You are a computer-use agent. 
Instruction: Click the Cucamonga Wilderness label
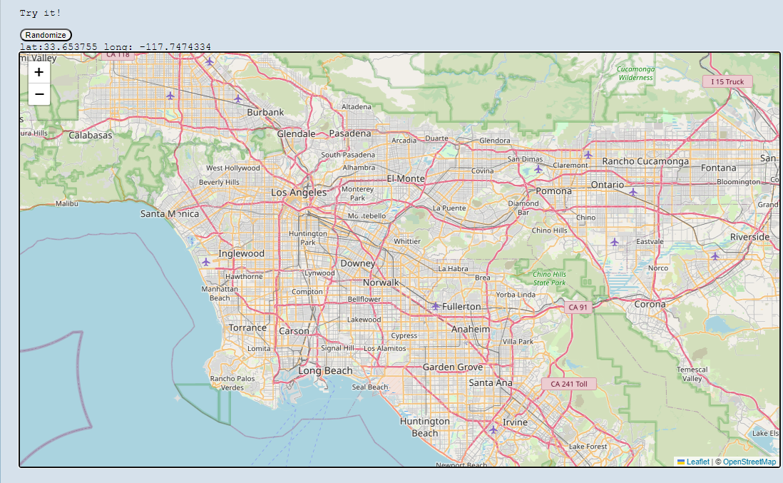pyautogui.click(x=635, y=73)
